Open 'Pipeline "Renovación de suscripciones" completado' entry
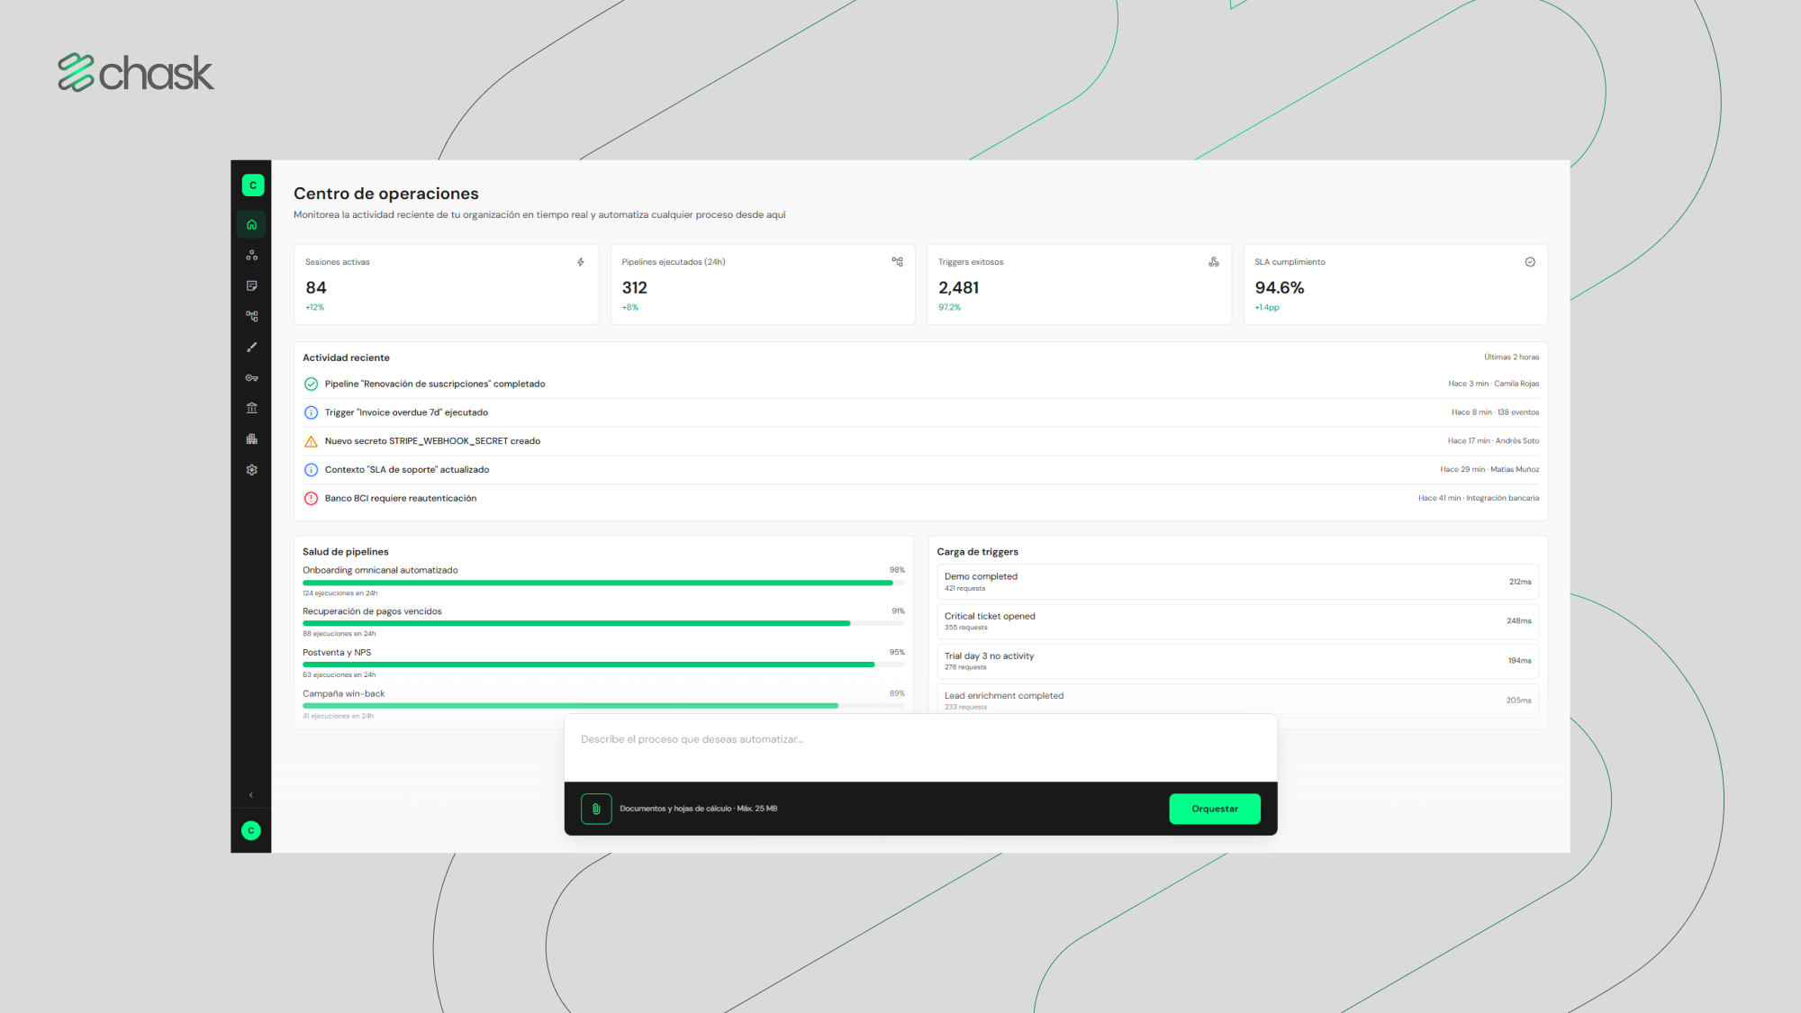Viewport: 1801px width, 1013px height. tap(920, 384)
